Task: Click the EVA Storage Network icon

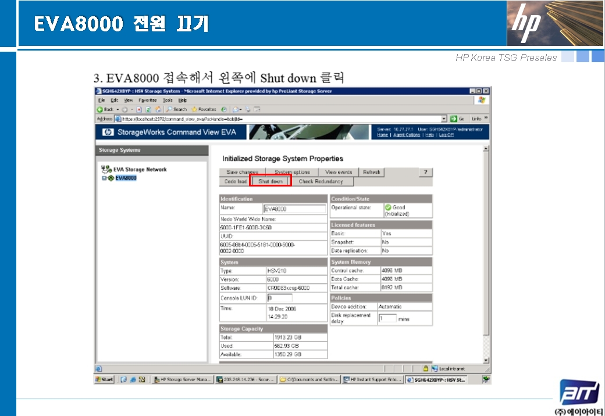Action: click(106, 169)
